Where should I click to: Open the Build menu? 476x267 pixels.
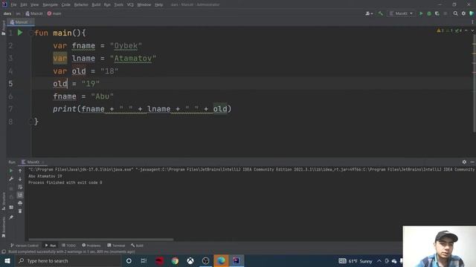tap(96, 5)
